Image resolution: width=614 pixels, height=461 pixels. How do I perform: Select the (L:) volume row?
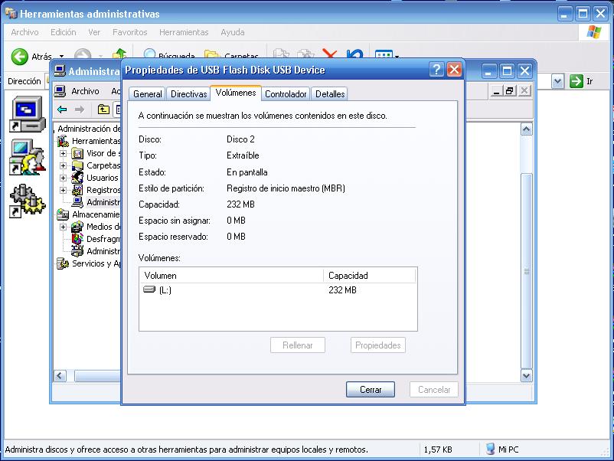(278, 289)
